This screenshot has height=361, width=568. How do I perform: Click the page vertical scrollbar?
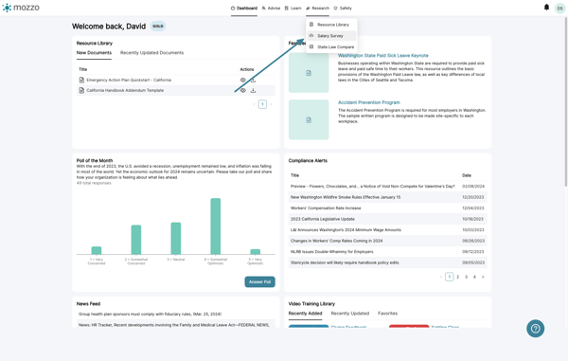click(565, 101)
